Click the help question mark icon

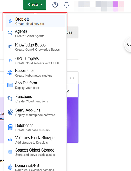(55, 5)
